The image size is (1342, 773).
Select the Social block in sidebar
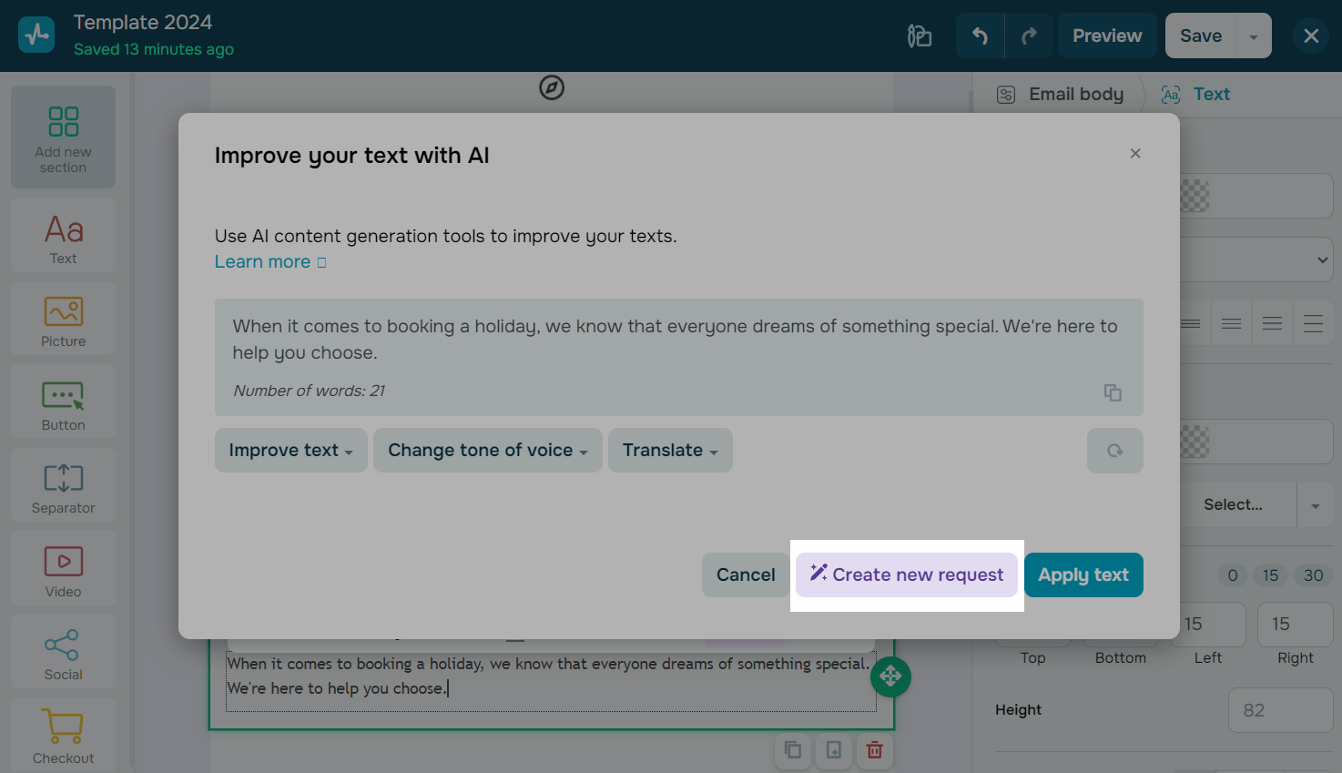[x=63, y=651]
